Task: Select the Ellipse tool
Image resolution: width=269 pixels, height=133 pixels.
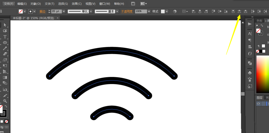Action: coord(5,43)
